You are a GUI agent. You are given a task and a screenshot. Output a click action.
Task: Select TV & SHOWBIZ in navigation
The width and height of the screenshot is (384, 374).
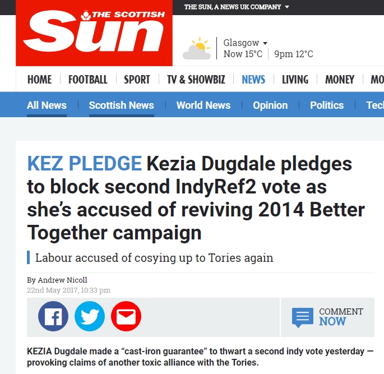click(x=196, y=80)
